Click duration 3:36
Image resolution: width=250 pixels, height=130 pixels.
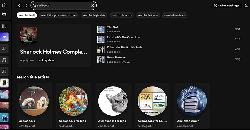point(237,59)
